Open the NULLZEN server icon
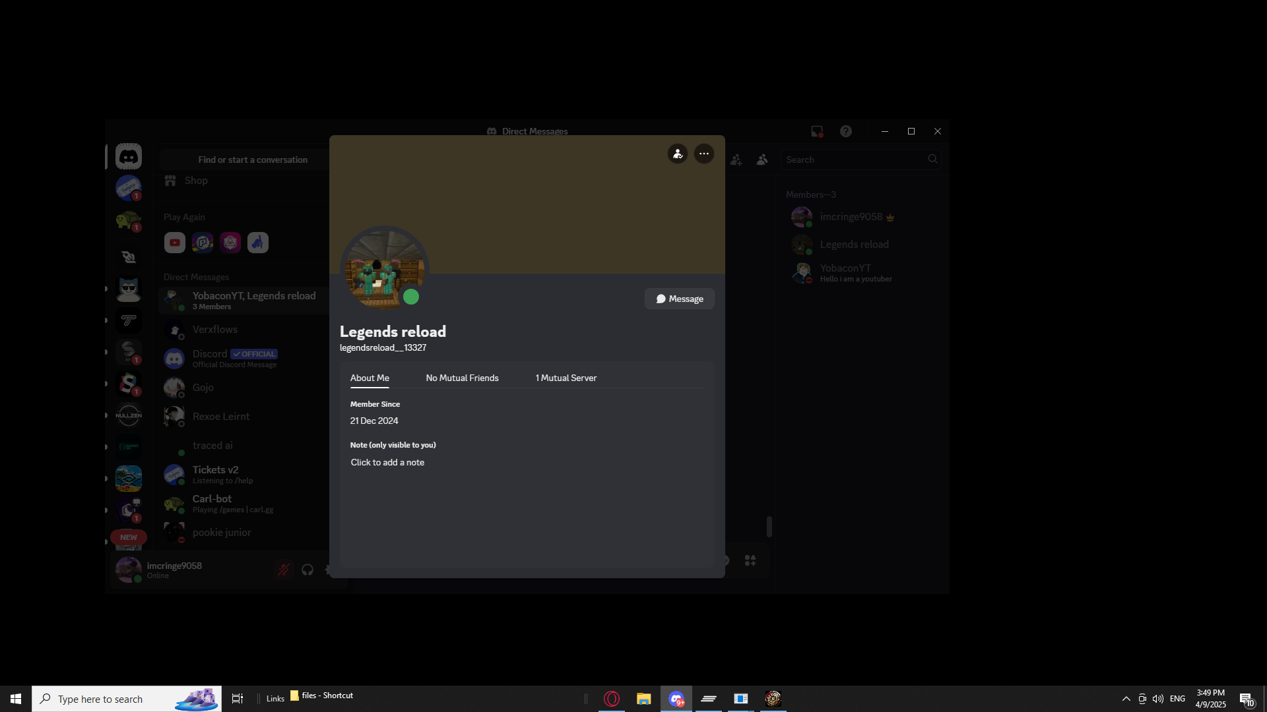The width and height of the screenshot is (1267, 712). [129, 415]
